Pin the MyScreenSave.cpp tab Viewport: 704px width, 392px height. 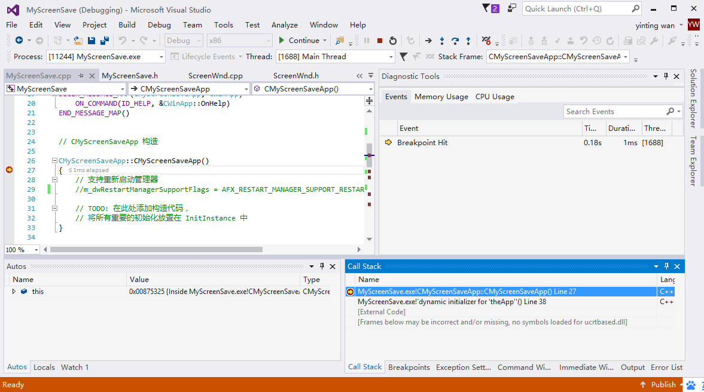point(81,76)
